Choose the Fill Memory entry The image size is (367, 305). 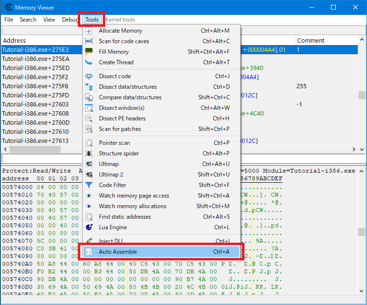coord(161,52)
